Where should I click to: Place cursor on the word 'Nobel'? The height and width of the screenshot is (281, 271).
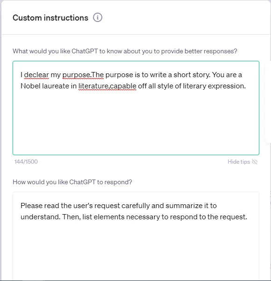coord(30,86)
